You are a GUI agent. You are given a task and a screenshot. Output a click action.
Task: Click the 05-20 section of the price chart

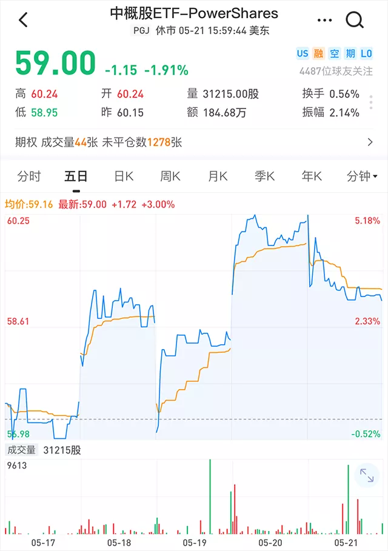click(x=270, y=327)
